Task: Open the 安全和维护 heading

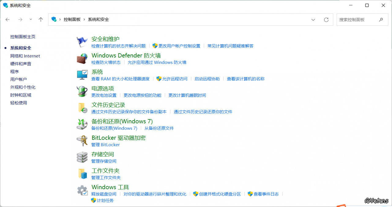Action: coord(105,39)
